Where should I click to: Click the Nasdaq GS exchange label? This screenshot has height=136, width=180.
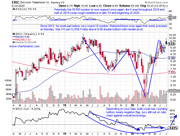pos(58,2)
